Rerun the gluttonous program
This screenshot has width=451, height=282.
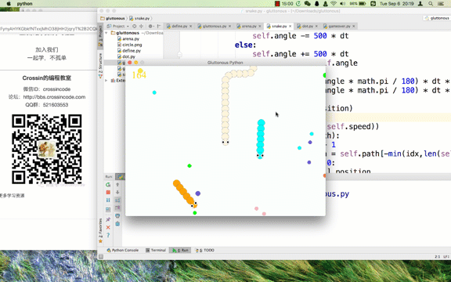(x=108, y=185)
